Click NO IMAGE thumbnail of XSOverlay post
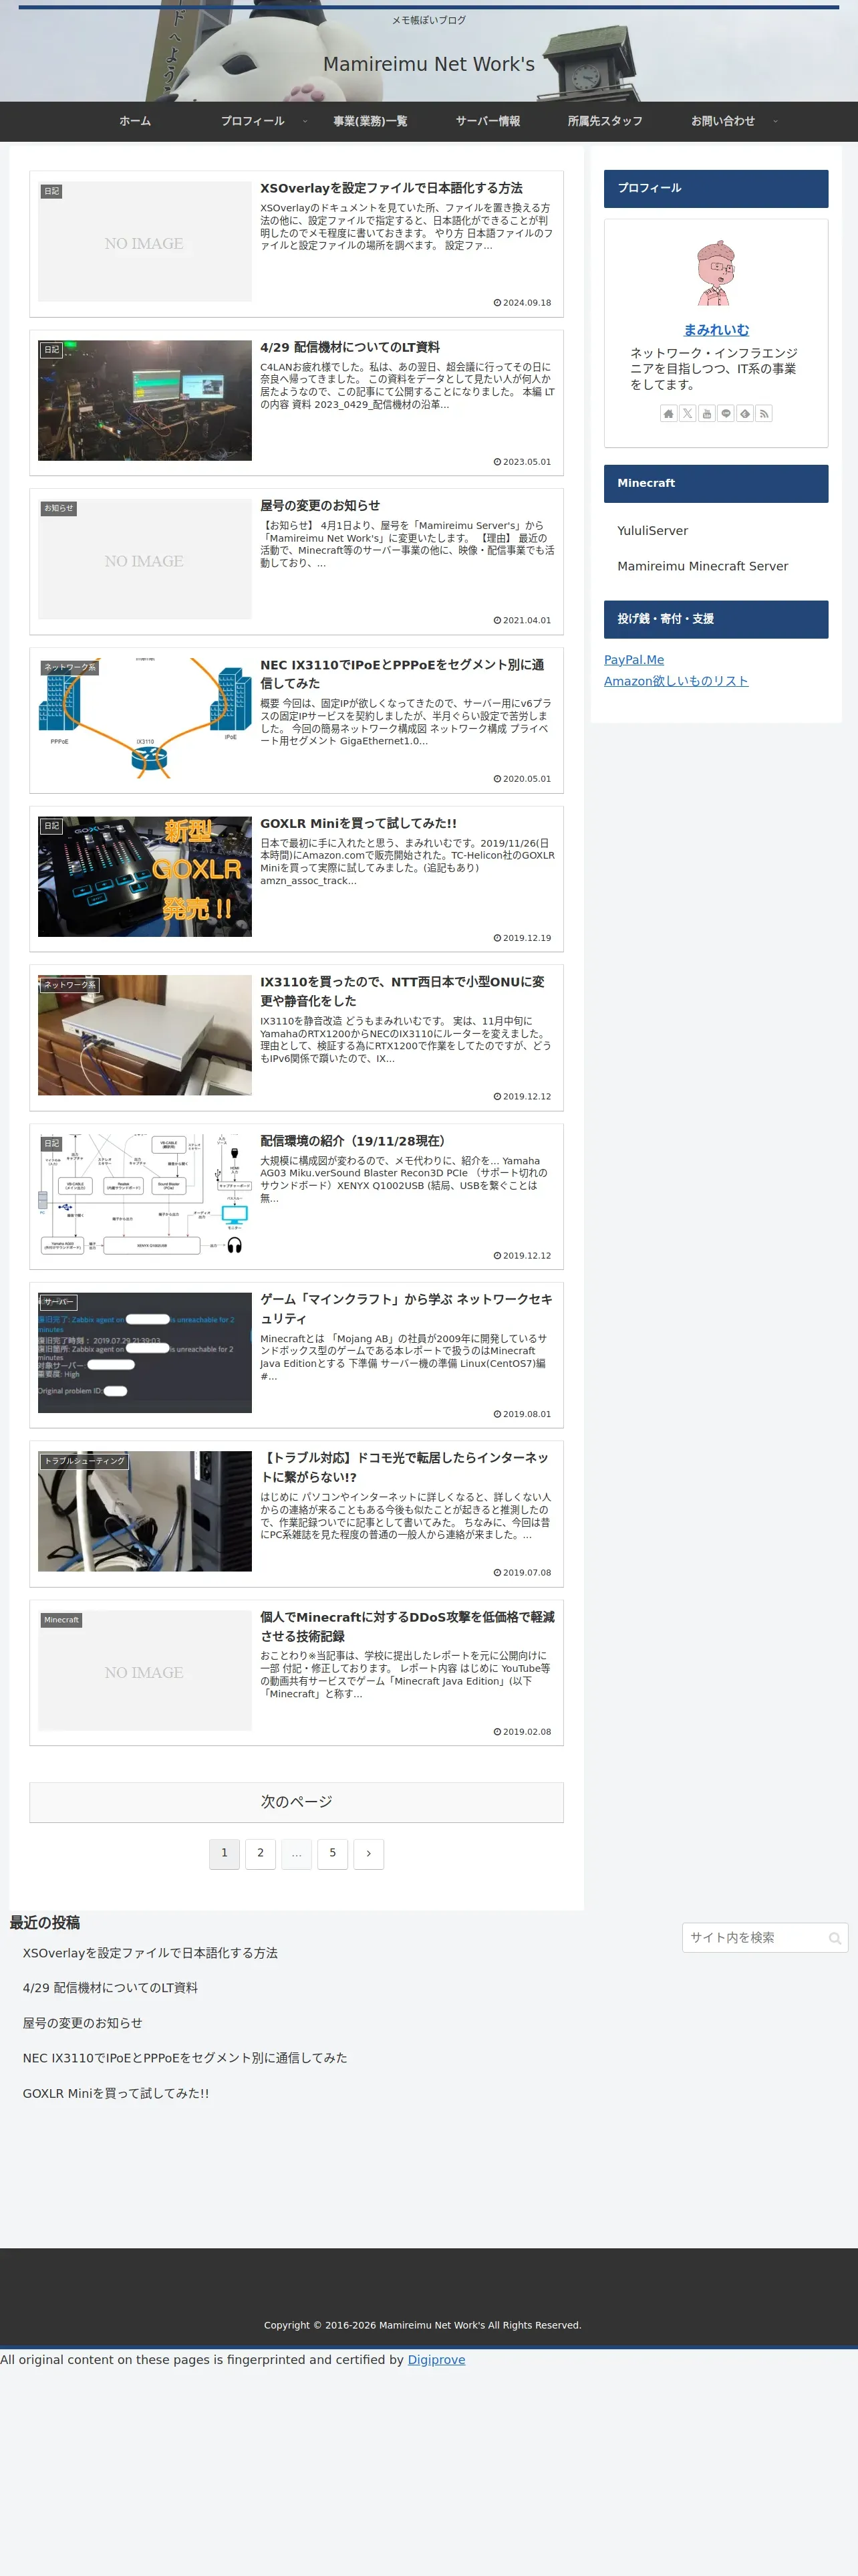 click(x=145, y=241)
